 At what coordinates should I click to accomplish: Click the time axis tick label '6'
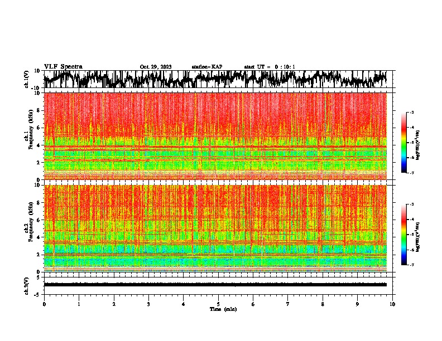[253, 304]
